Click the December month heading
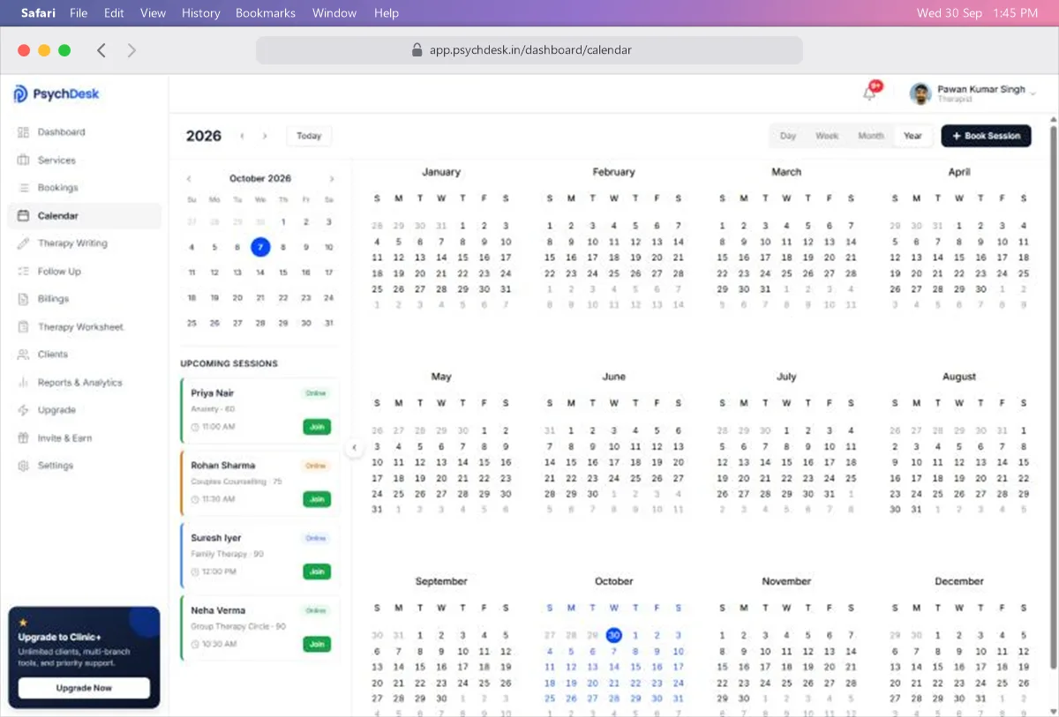 point(959,582)
